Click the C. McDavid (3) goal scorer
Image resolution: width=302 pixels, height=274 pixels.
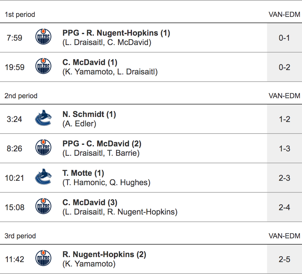click(x=90, y=203)
